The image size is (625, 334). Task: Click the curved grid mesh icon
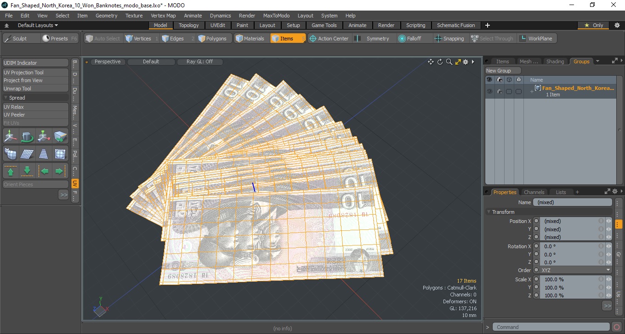tap(11, 154)
